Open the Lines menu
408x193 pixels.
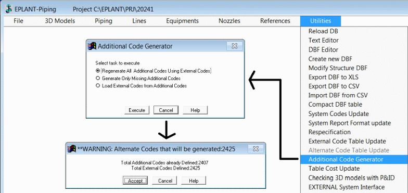pyautogui.click(x=139, y=21)
